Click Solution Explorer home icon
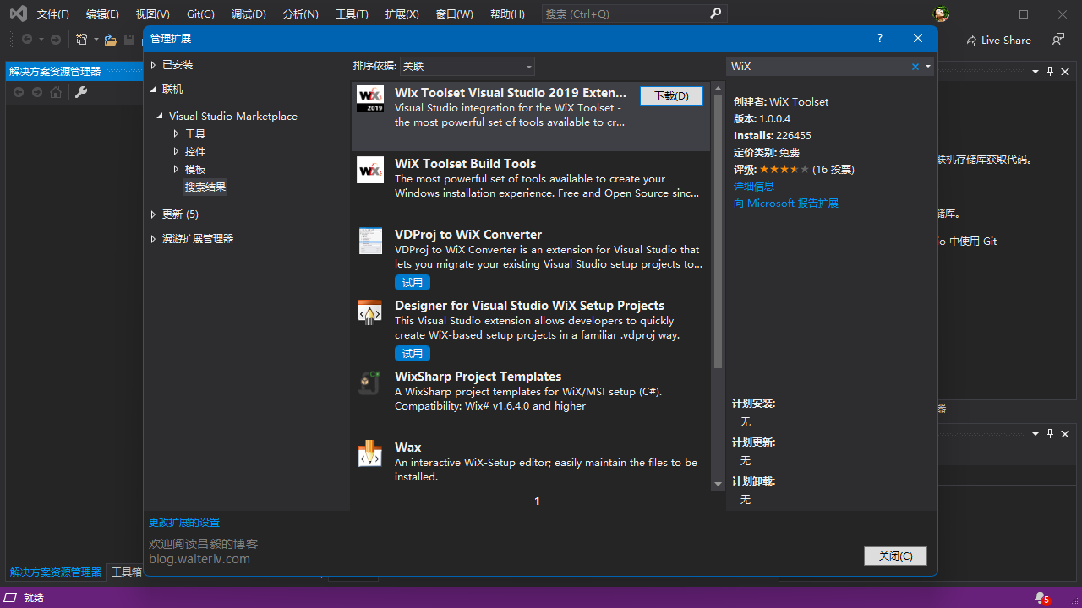Viewport: 1082px width, 608px height. click(x=56, y=92)
